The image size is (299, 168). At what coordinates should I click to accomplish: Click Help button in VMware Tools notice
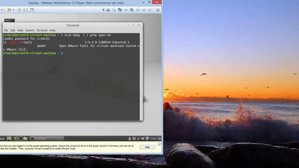(x=147, y=147)
